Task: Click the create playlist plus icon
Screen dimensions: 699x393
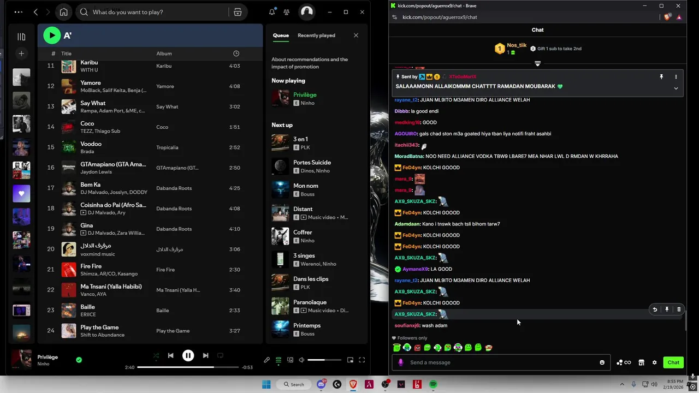Action: 21,53
